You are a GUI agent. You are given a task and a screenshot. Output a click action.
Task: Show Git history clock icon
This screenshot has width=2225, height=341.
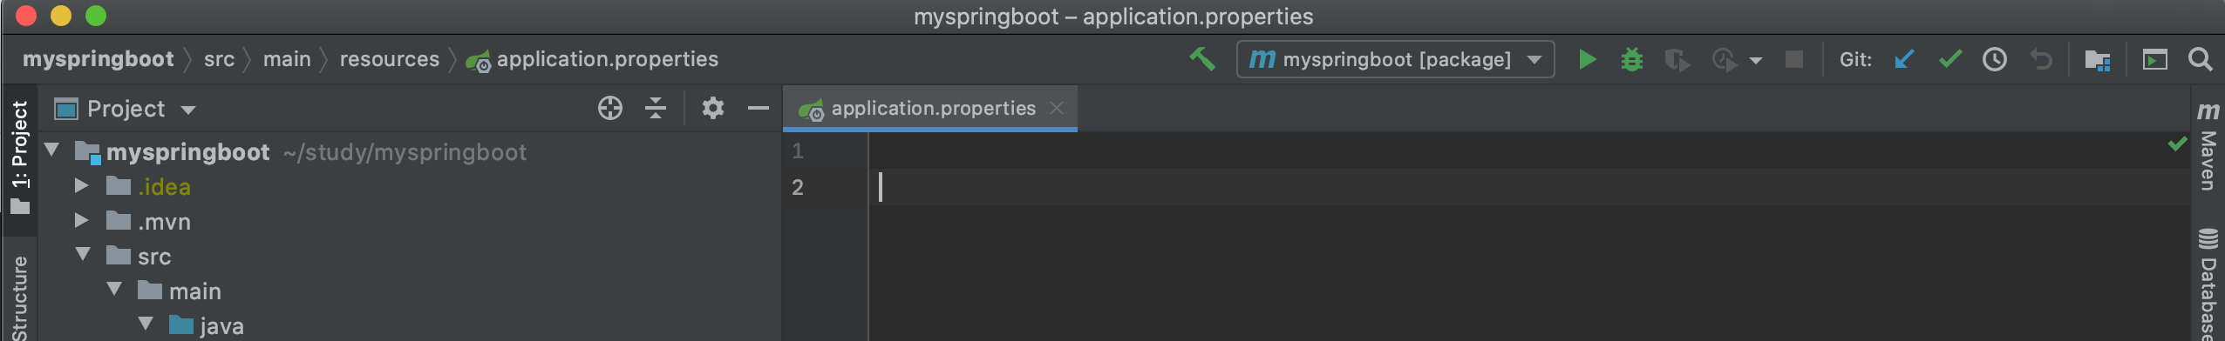(x=1995, y=59)
